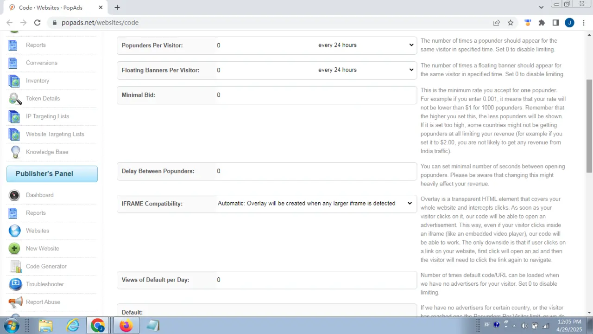The height and width of the screenshot is (334, 593).
Task: Open the Popunders Per Visitor period dropdown
Action: 366,45
